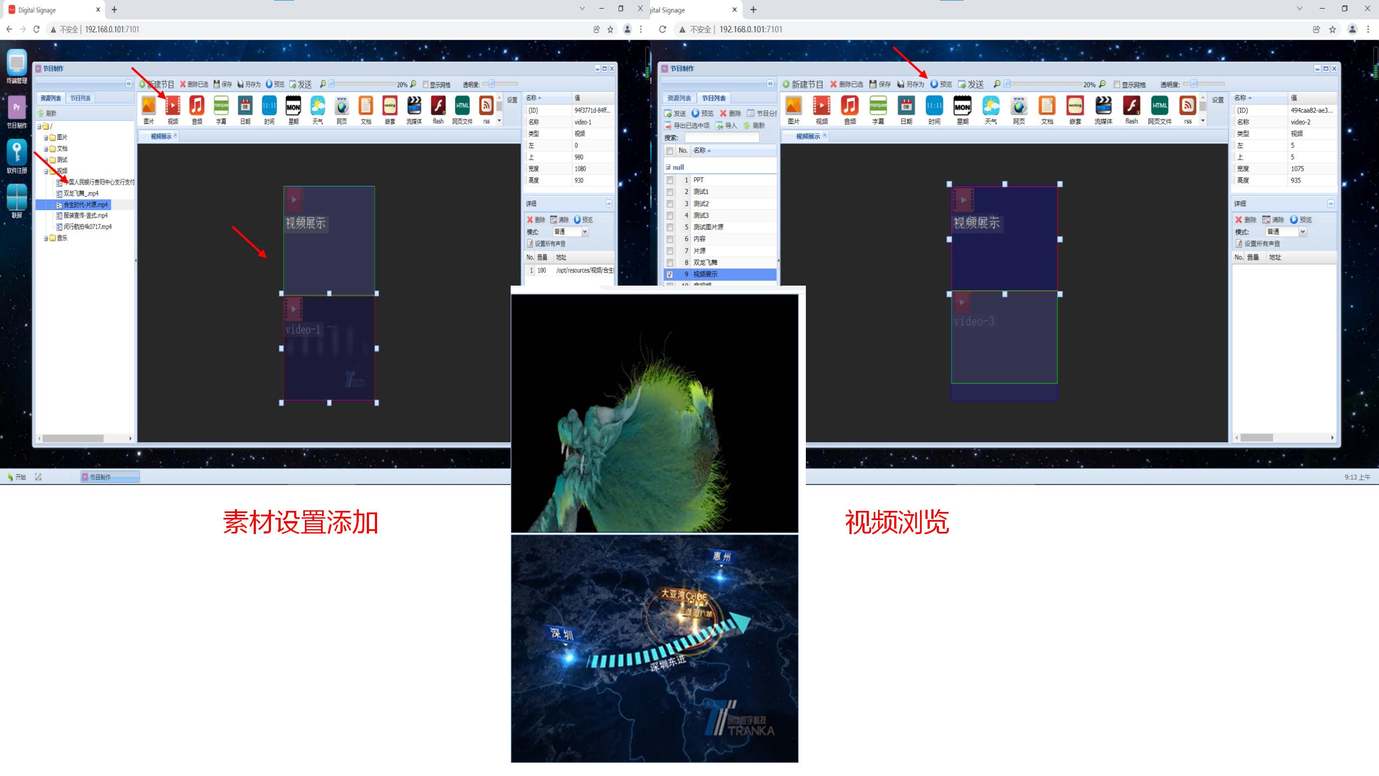
Task: Expand the 文档 folder in resource tree
Action: [46, 149]
